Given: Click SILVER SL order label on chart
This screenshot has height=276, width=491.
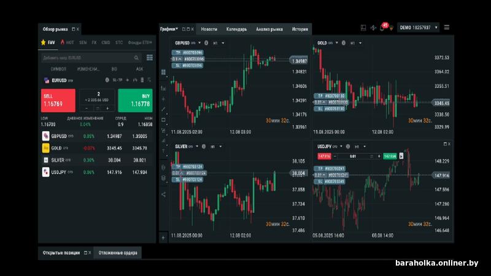Looking at the screenshot, I should 187,180.
